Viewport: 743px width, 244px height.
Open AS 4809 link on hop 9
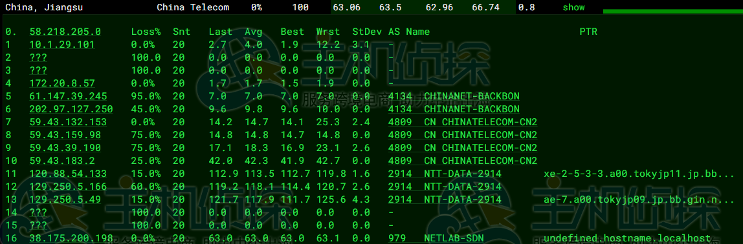point(463,148)
